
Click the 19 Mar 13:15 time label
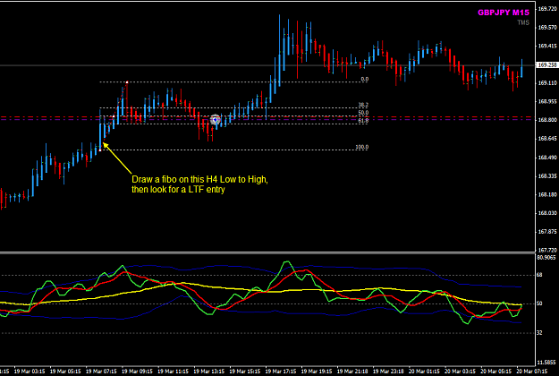tap(209, 371)
